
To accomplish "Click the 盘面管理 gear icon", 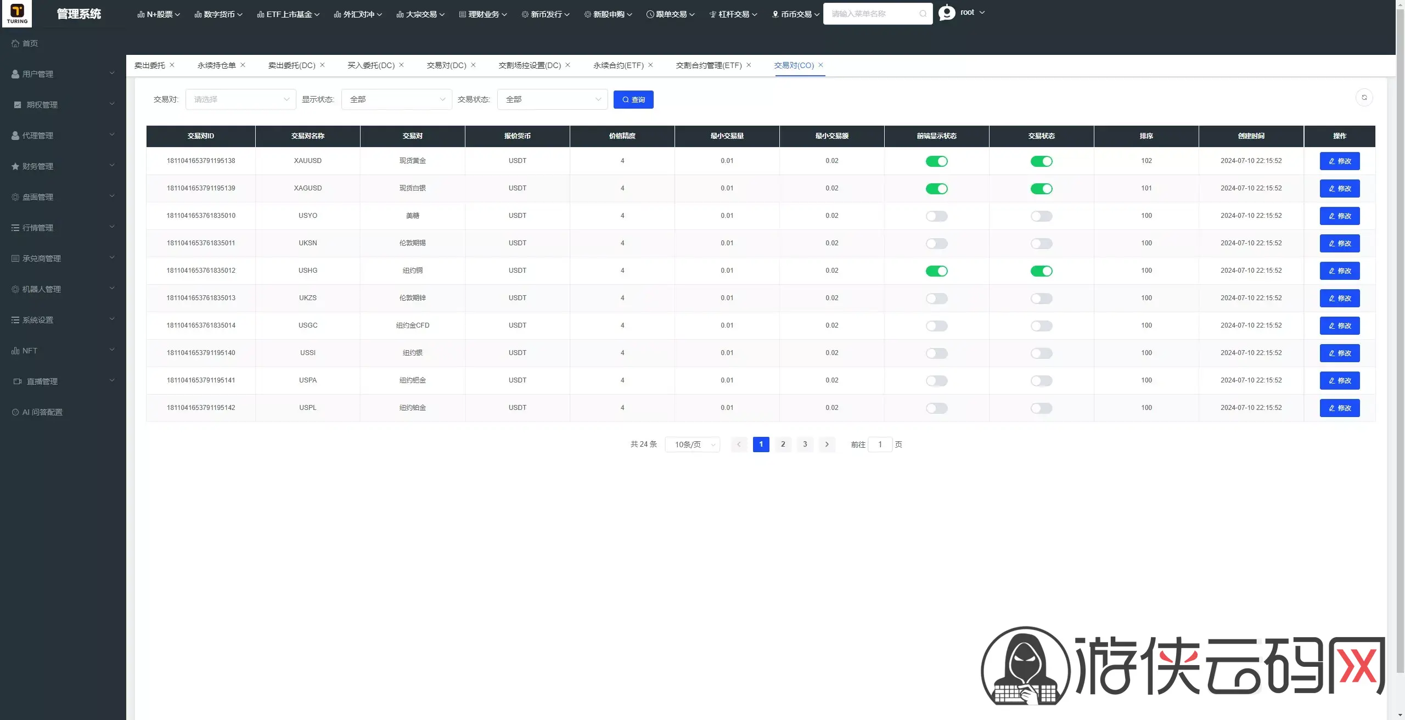I will [x=15, y=197].
